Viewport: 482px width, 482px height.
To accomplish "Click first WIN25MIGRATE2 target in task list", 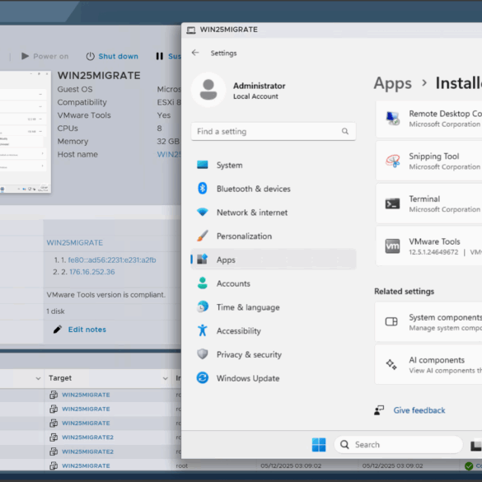I will coord(87,438).
